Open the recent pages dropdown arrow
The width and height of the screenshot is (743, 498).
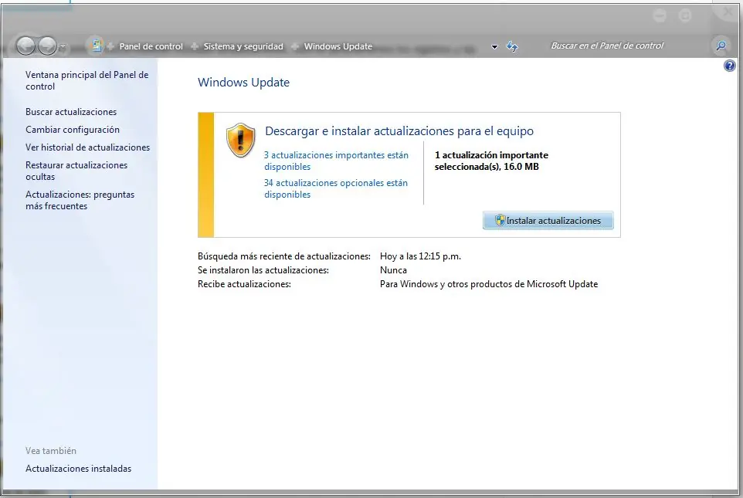(63, 46)
